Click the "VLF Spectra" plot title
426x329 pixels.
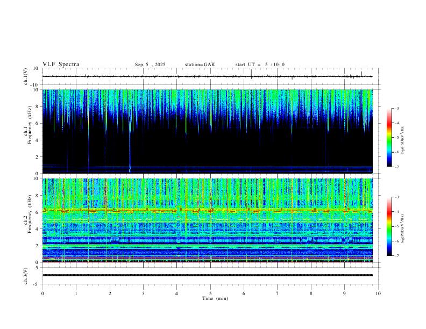61,65
